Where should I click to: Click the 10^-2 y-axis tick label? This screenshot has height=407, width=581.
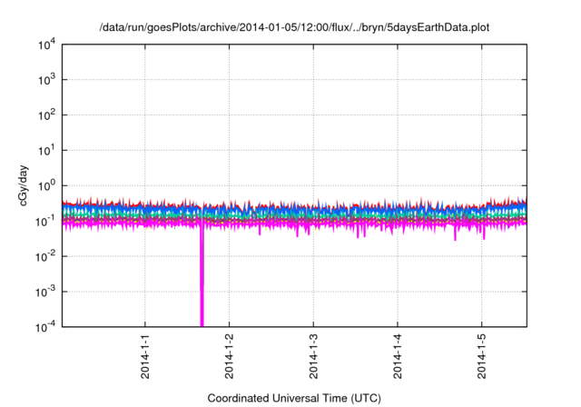click(45, 256)
